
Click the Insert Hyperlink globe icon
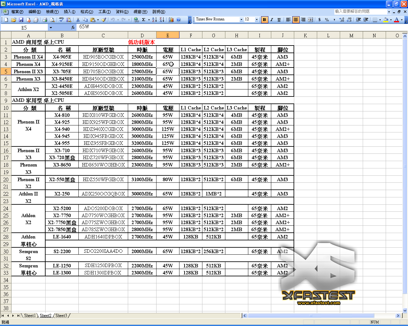point(136,20)
